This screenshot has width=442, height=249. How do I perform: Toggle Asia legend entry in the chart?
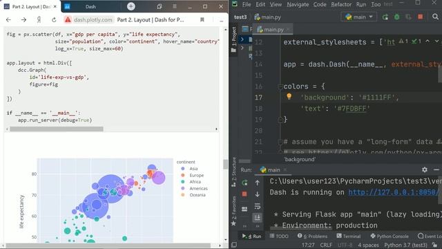[189, 169]
